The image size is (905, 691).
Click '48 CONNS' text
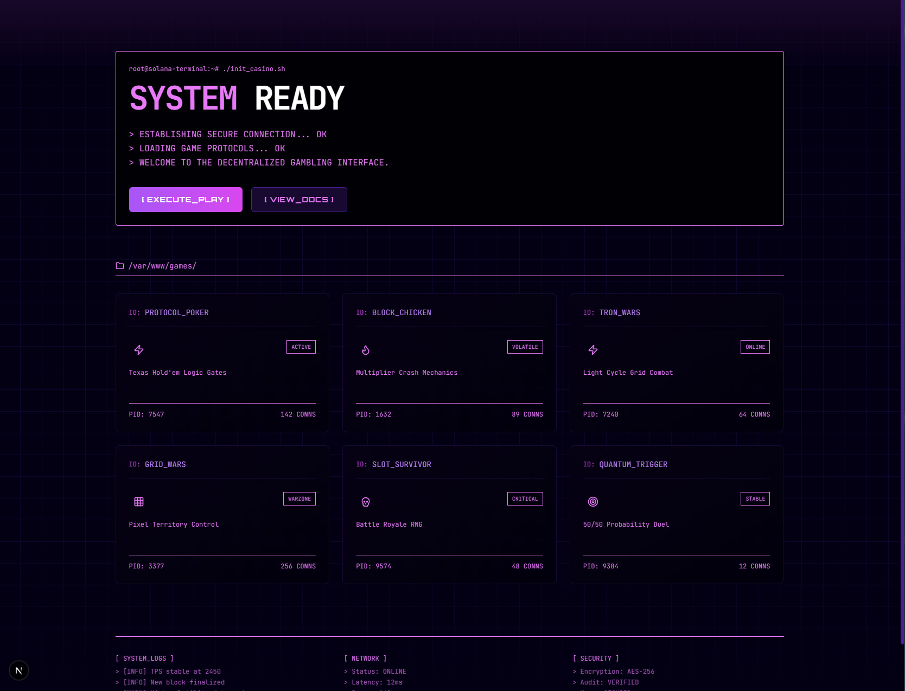527,566
